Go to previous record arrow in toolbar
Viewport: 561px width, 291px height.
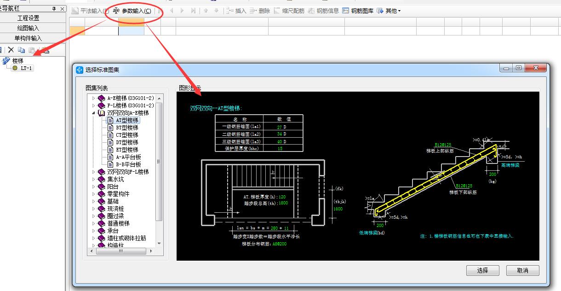click(172, 11)
